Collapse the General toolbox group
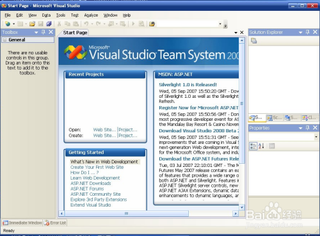Viewport: 320px width, 236px height. pos(4,40)
